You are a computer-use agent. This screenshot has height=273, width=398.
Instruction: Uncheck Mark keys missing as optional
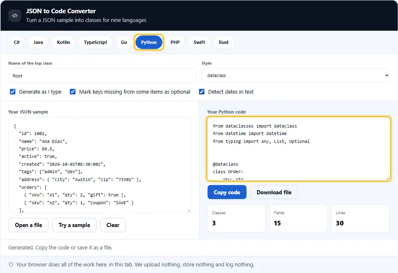(73, 92)
